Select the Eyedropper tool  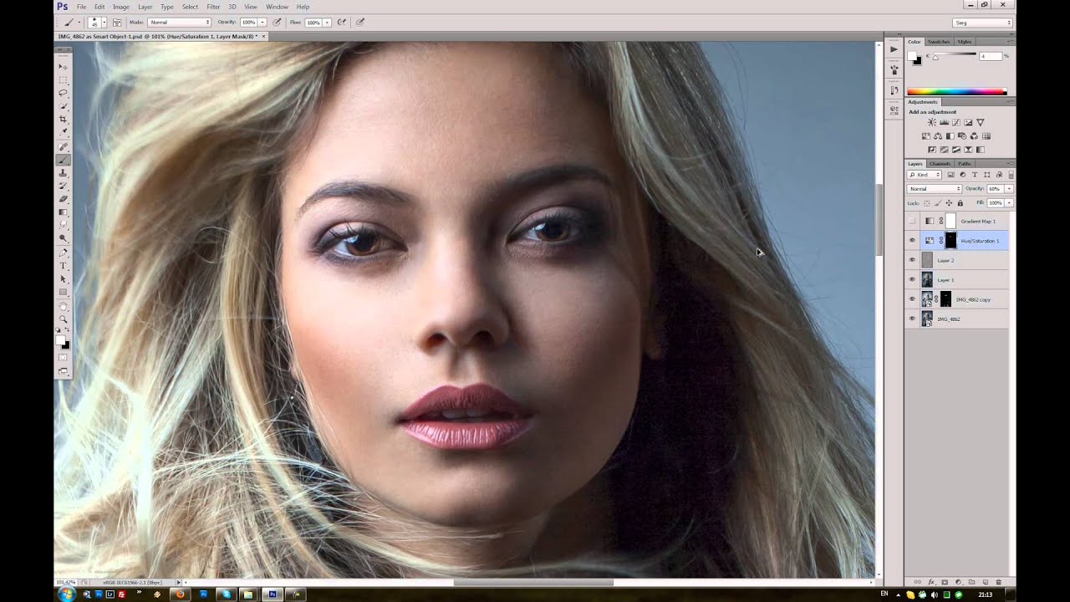64,133
